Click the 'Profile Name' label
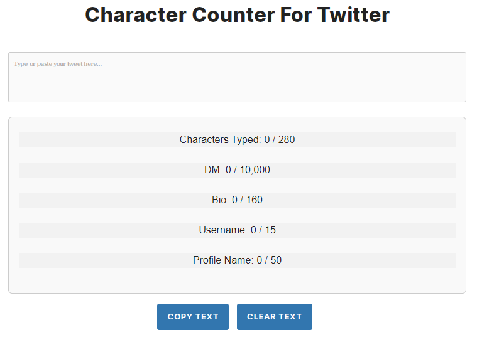The width and height of the screenshot is (477, 337). [x=222, y=260]
